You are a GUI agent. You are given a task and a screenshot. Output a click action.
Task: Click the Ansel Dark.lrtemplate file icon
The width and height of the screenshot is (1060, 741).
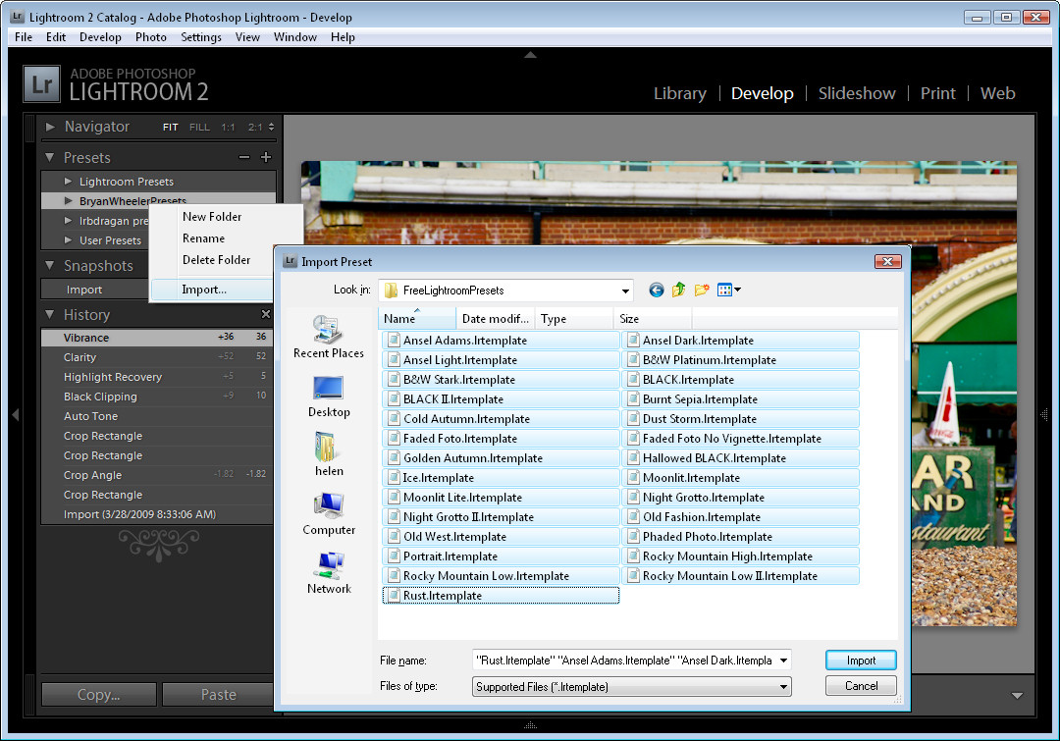pos(633,341)
